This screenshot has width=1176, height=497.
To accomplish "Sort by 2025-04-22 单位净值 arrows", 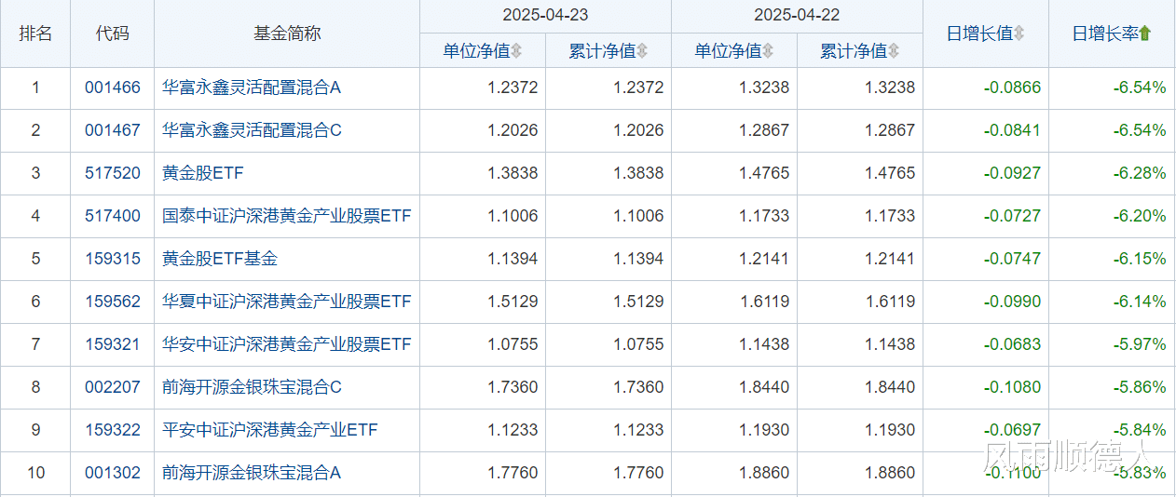I will 768,51.
